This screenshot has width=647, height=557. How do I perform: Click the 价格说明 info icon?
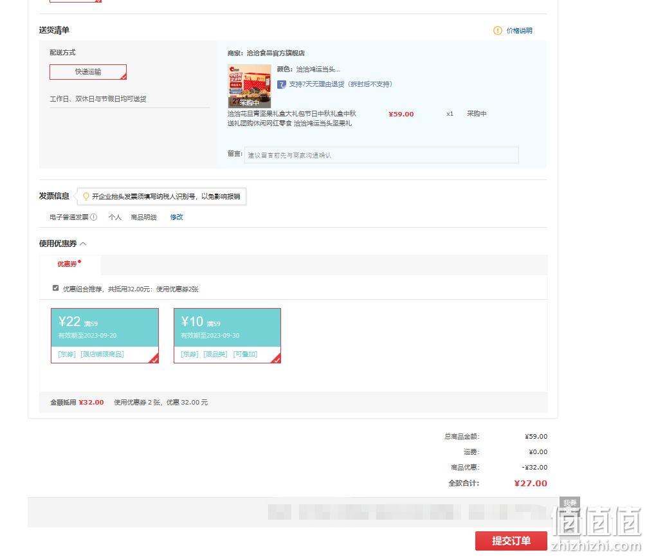pyautogui.click(x=498, y=30)
